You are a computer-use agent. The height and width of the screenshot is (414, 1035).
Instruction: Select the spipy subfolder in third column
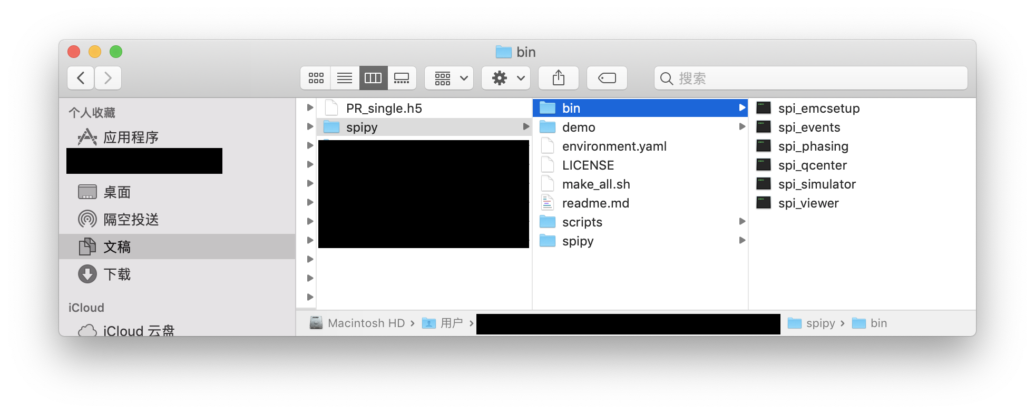tap(640, 241)
